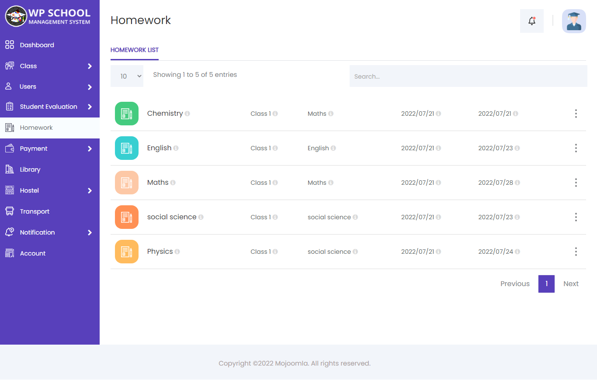The height and width of the screenshot is (380, 597).
Task: Click social science subject in Physics row
Action: 329,252
